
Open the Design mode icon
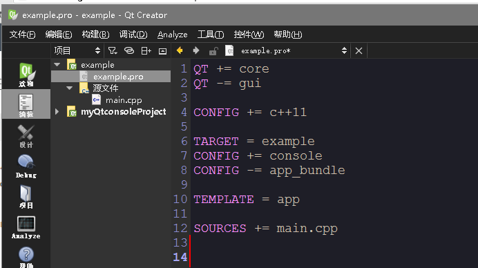(x=26, y=135)
